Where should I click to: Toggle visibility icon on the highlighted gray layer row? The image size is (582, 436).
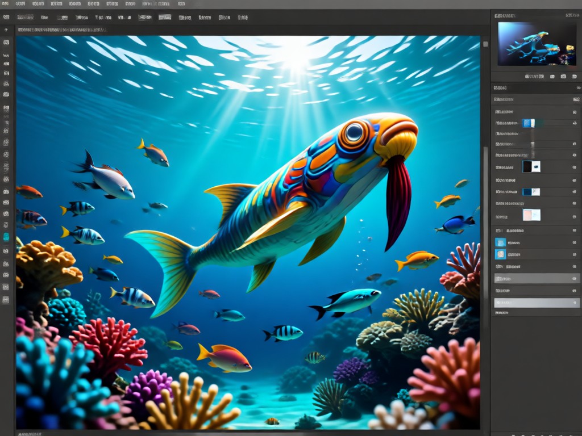[x=574, y=278]
